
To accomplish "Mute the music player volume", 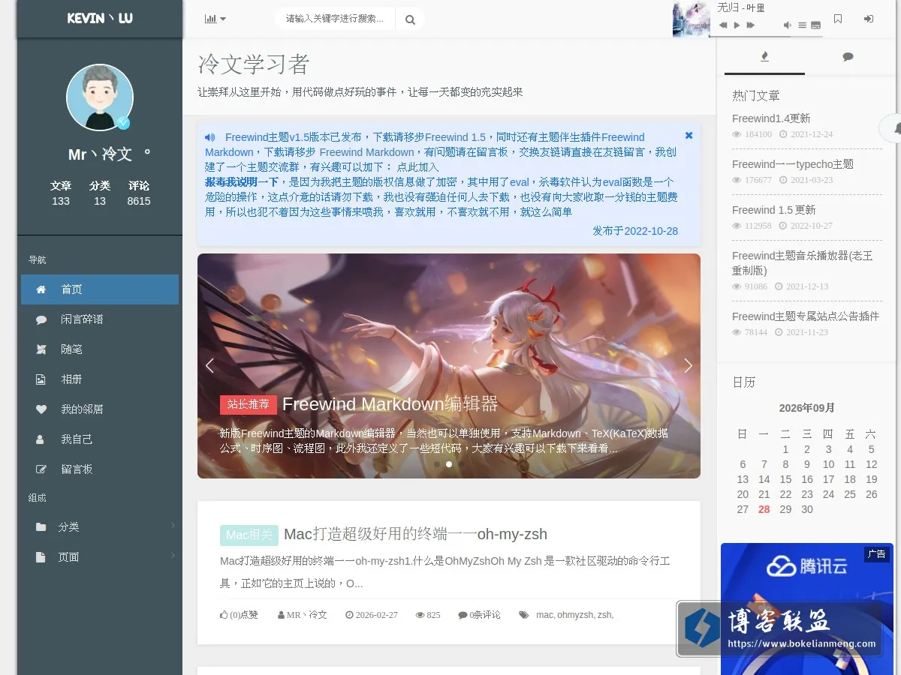I will [x=788, y=25].
